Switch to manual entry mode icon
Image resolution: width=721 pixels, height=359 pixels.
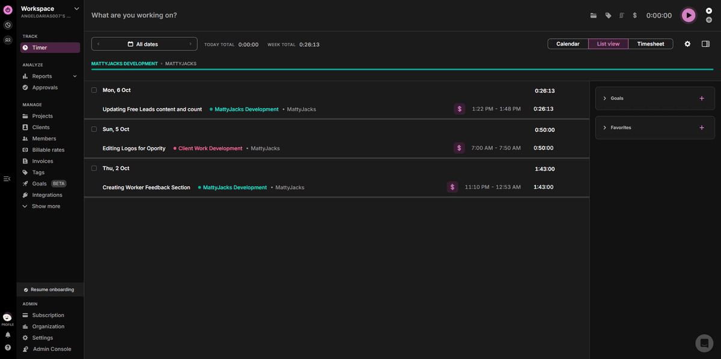click(x=621, y=15)
